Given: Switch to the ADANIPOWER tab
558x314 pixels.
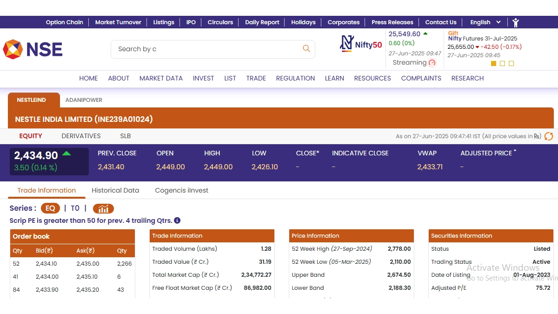Looking at the screenshot, I should pyautogui.click(x=84, y=100).
